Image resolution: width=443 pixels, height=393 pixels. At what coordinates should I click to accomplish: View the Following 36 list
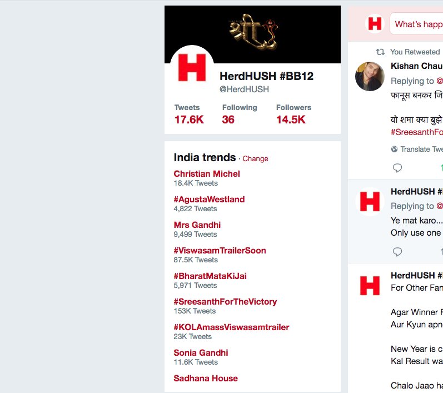(x=240, y=115)
